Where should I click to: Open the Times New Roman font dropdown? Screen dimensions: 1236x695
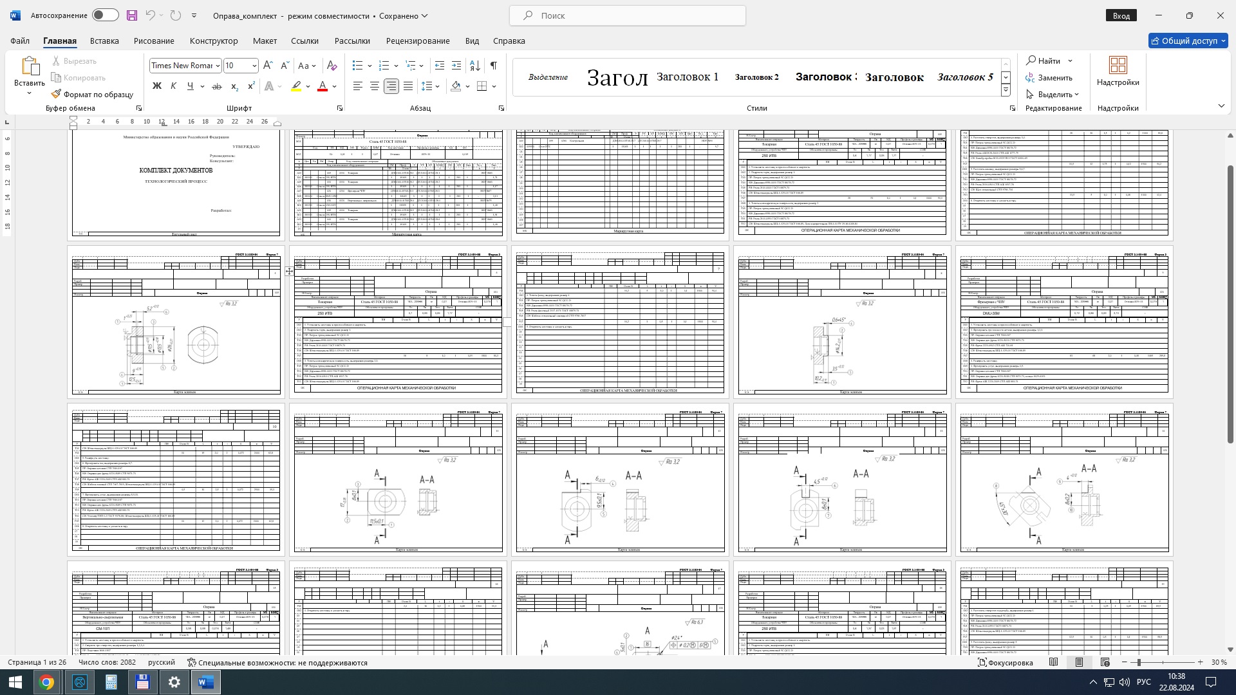(218, 66)
